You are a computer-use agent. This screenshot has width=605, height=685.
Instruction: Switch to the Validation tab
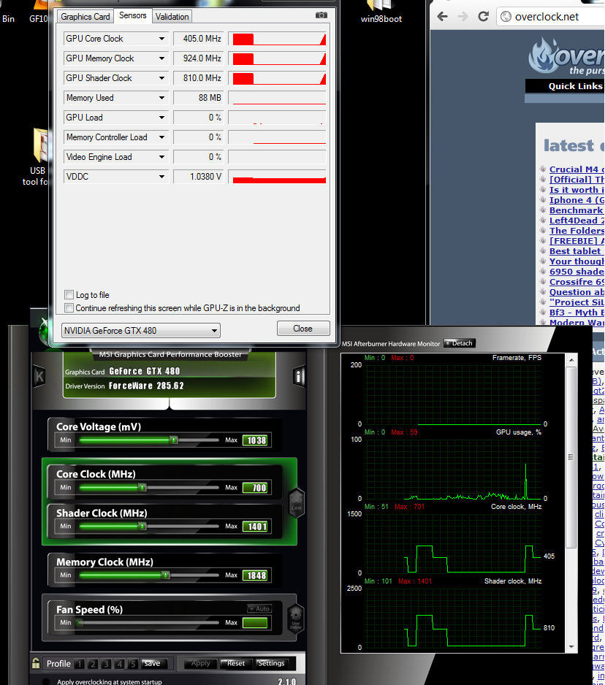click(172, 17)
